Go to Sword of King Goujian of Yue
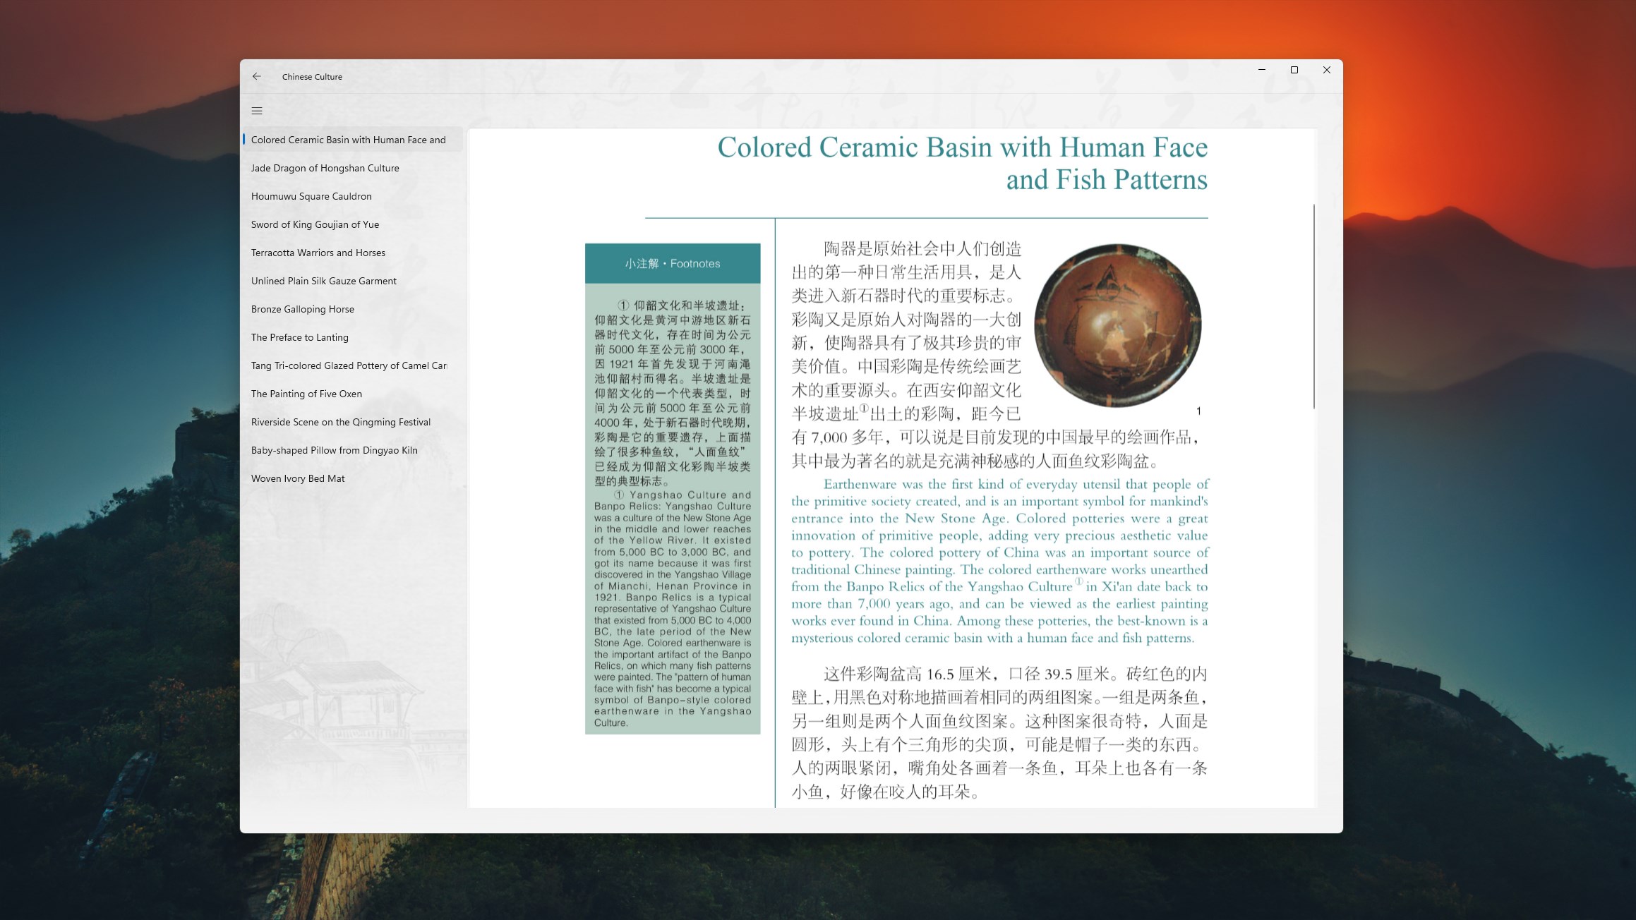 (315, 224)
